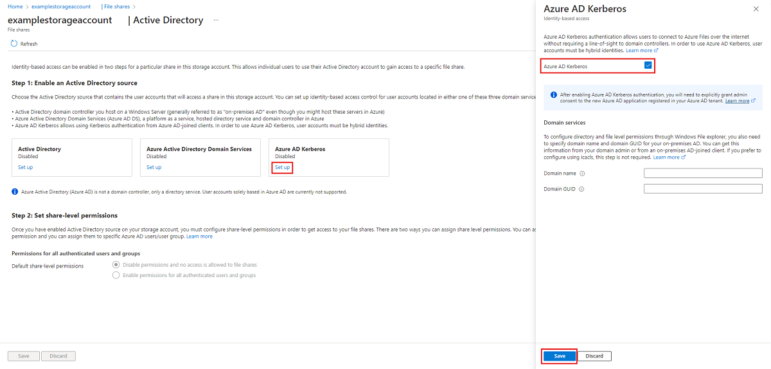Viewport: 771px width, 369px height.
Task: Click Default share-level permissions label
Action: tap(48, 266)
